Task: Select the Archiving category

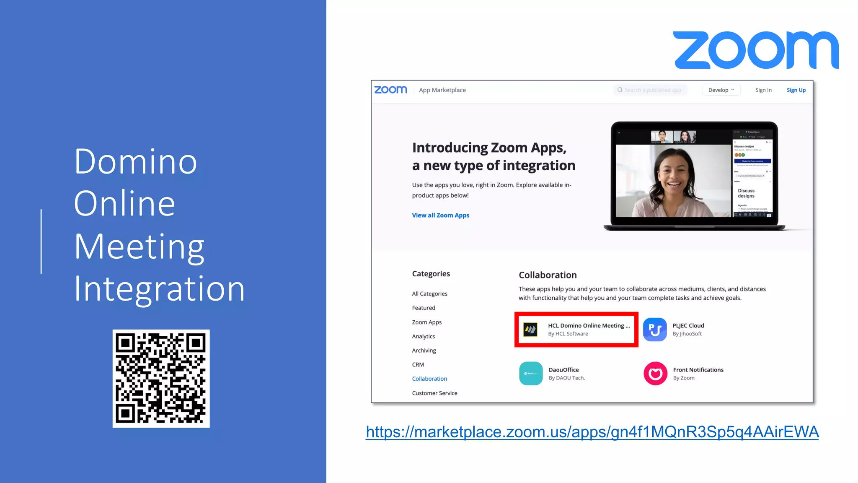Action: [x=424, y=351]
